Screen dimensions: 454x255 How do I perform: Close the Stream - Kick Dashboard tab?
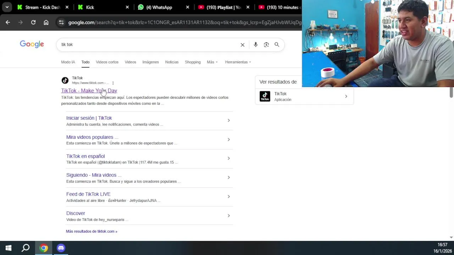coord(67,7)
